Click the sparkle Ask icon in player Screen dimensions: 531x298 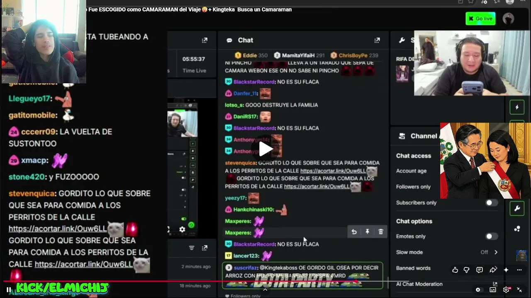pos(506,270)
